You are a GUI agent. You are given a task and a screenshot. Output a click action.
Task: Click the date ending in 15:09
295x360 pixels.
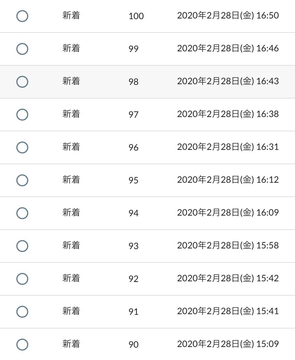coord(228,344)
